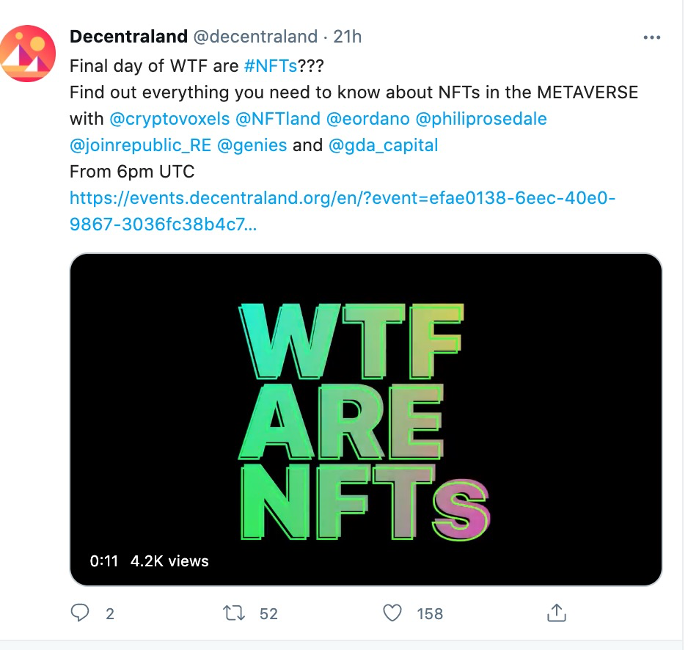Screen dimensions: 688x650
Task: Click the @decentraland handle
Action: (255, 37)
